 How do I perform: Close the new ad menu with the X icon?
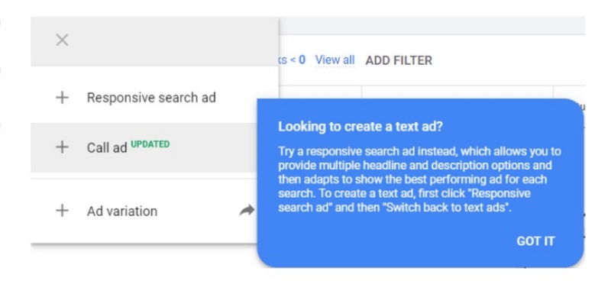(x=63, y=40)
